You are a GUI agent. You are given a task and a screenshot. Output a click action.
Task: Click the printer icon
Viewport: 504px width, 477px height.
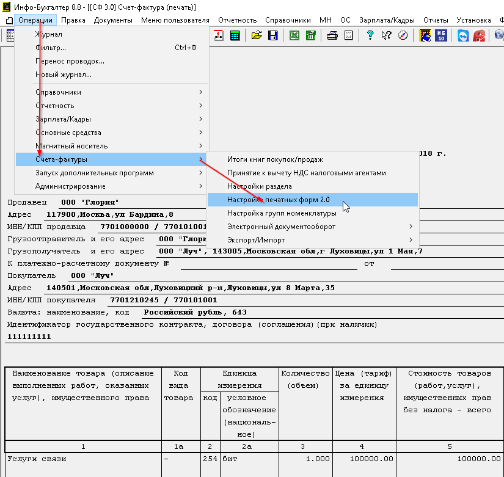pos(332,35)
